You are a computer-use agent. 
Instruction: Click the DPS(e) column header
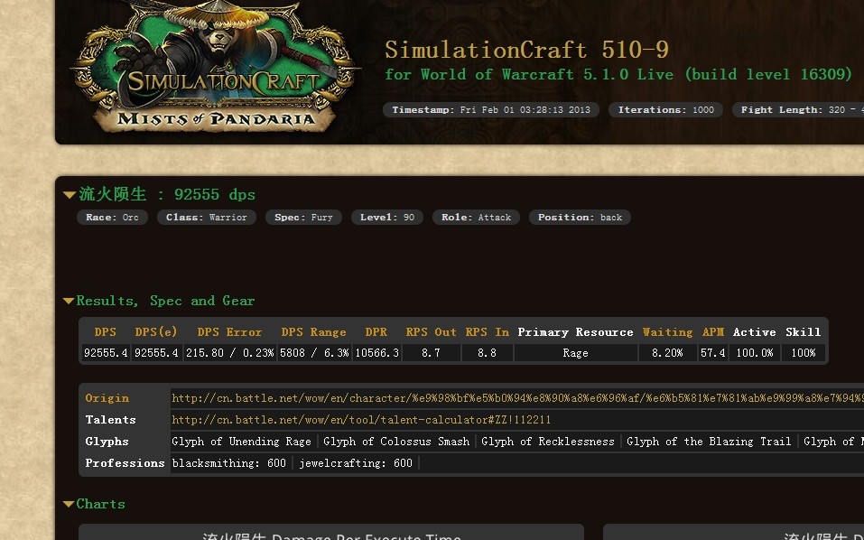pos(156,332)
